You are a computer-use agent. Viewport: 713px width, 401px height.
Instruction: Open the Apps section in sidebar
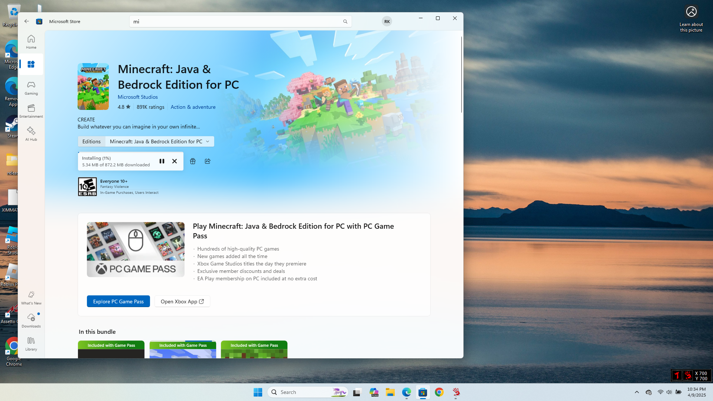[31, 64]
